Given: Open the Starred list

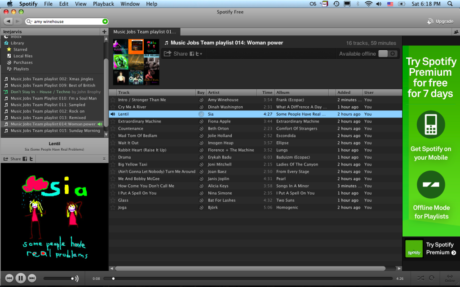Looking at the screenshot, I should coord(20,49).
